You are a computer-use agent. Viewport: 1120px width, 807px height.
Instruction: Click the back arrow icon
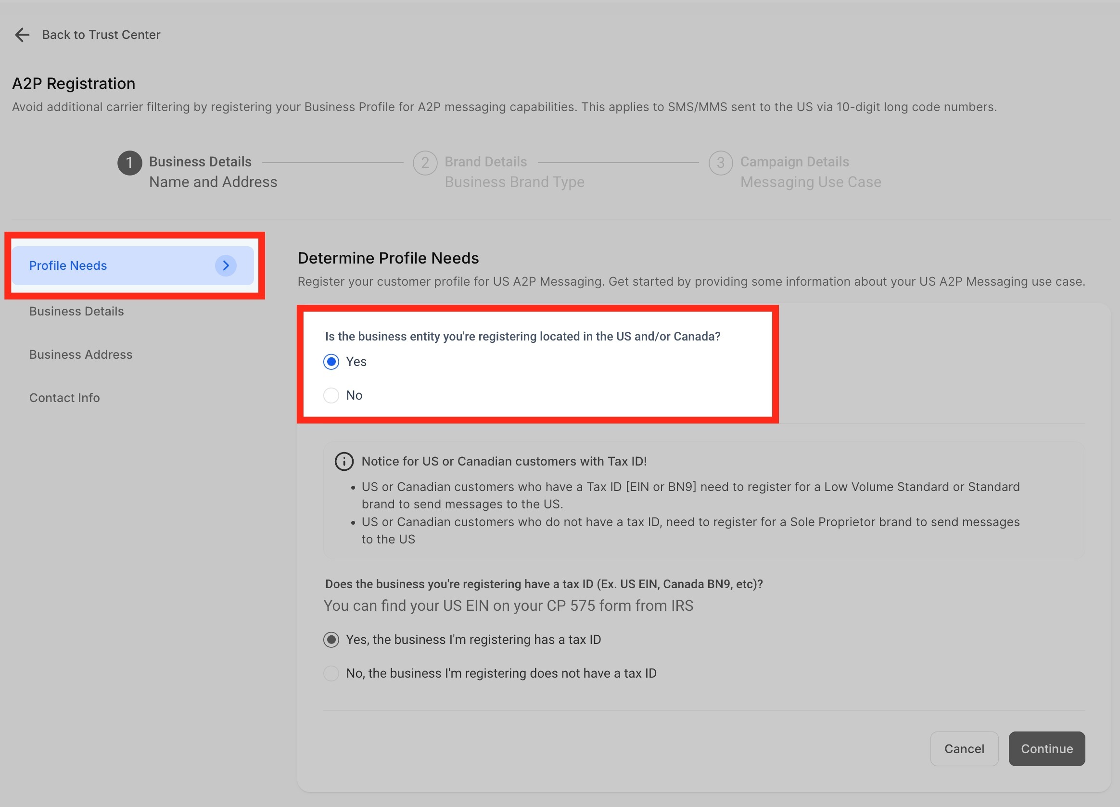(x=22, y=35)
